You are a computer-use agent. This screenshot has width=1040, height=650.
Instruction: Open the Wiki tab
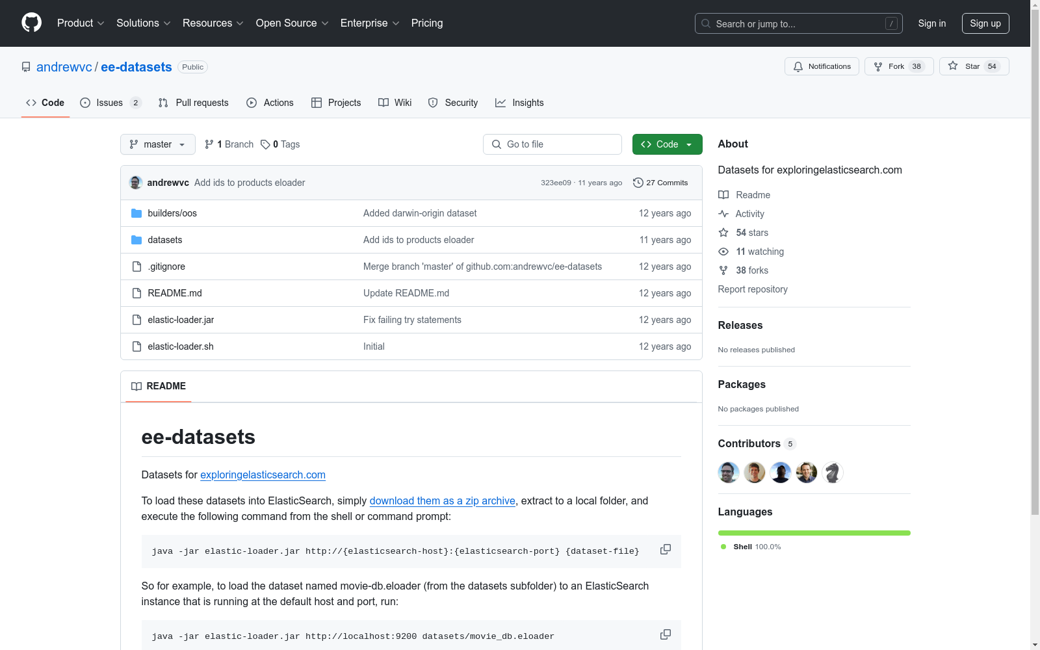tap(395, 103)
